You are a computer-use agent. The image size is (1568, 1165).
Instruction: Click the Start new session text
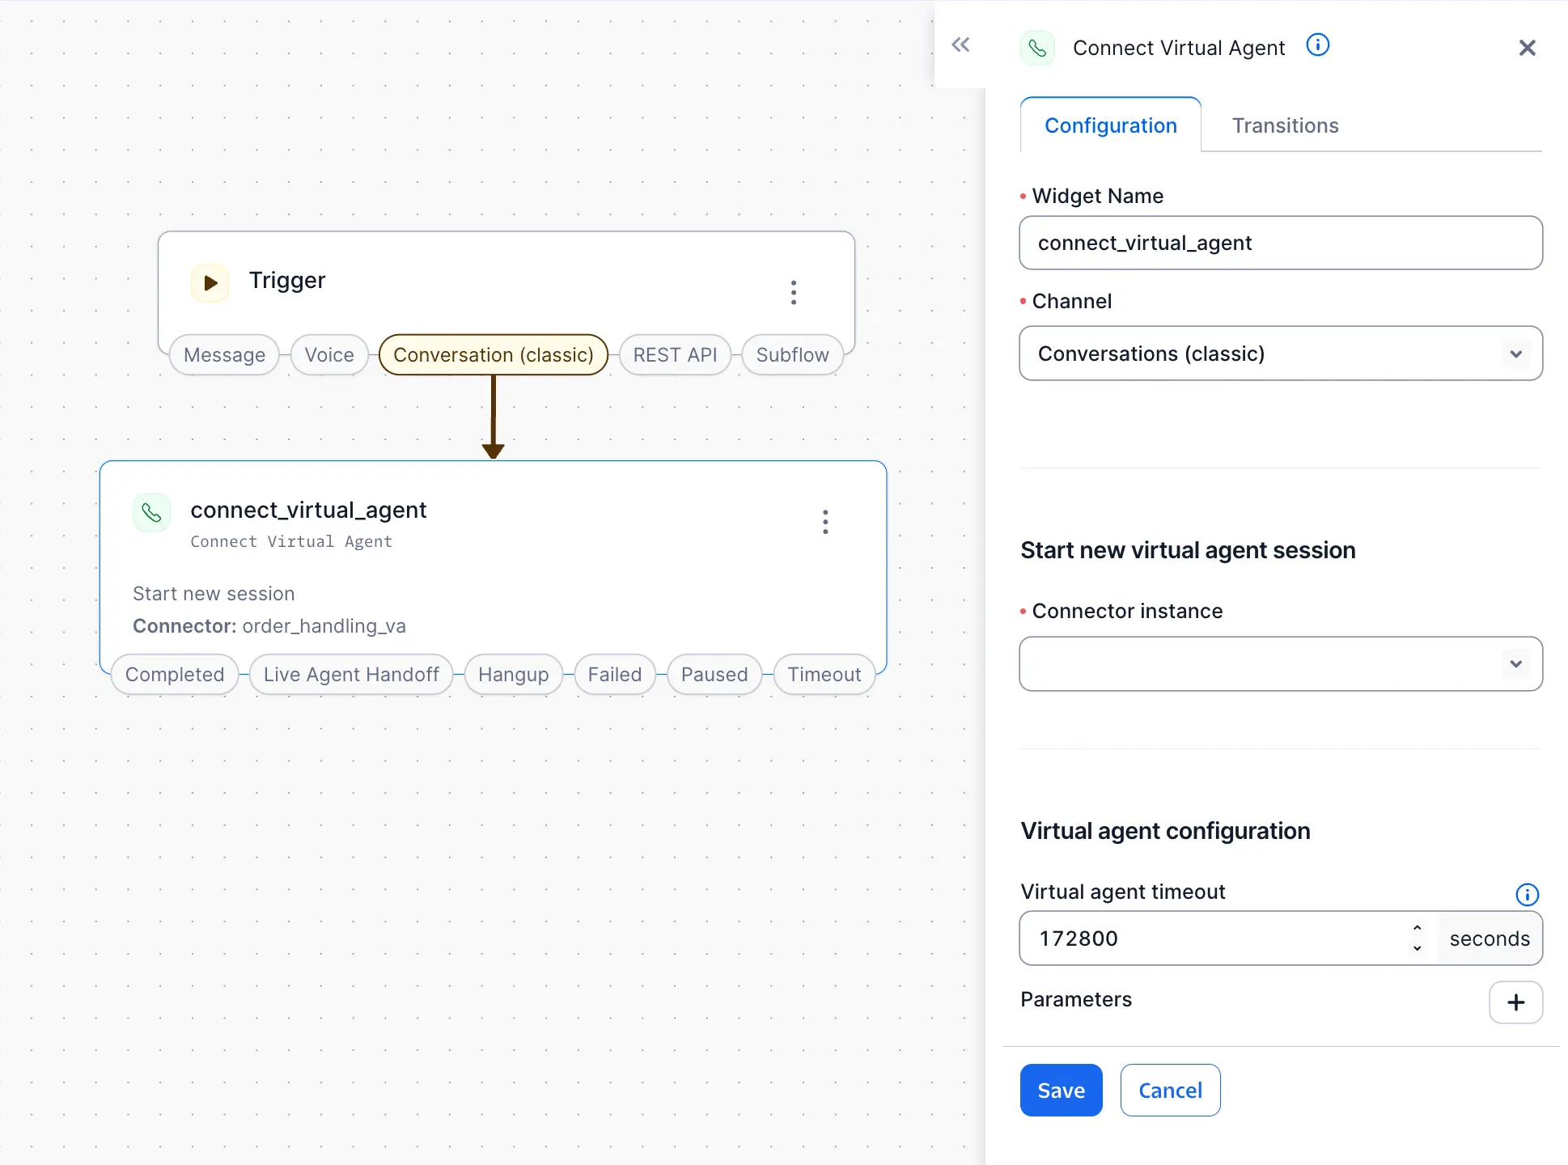pyautogui.click(x=214, y=594)
